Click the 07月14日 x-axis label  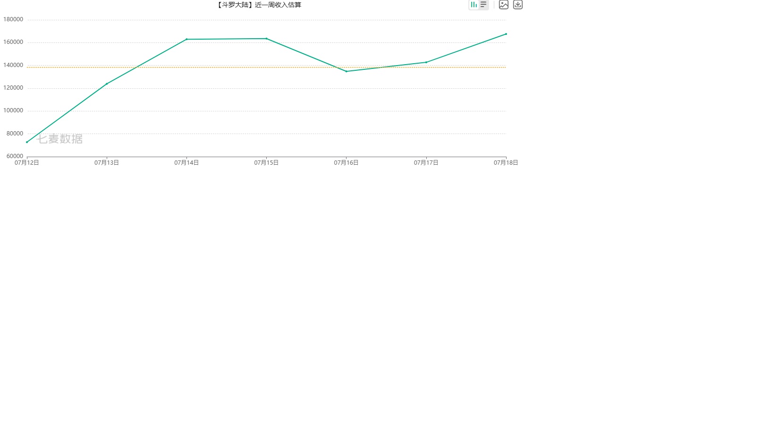click(x=186, y=163)
